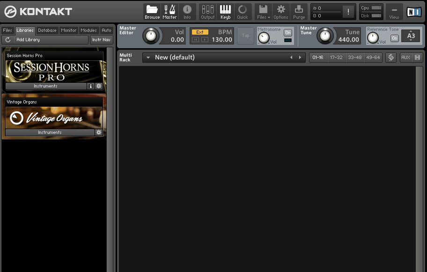The image size is (427, 272).
Task: Toggle the Keyb keyboard icon
Action: 225,12
